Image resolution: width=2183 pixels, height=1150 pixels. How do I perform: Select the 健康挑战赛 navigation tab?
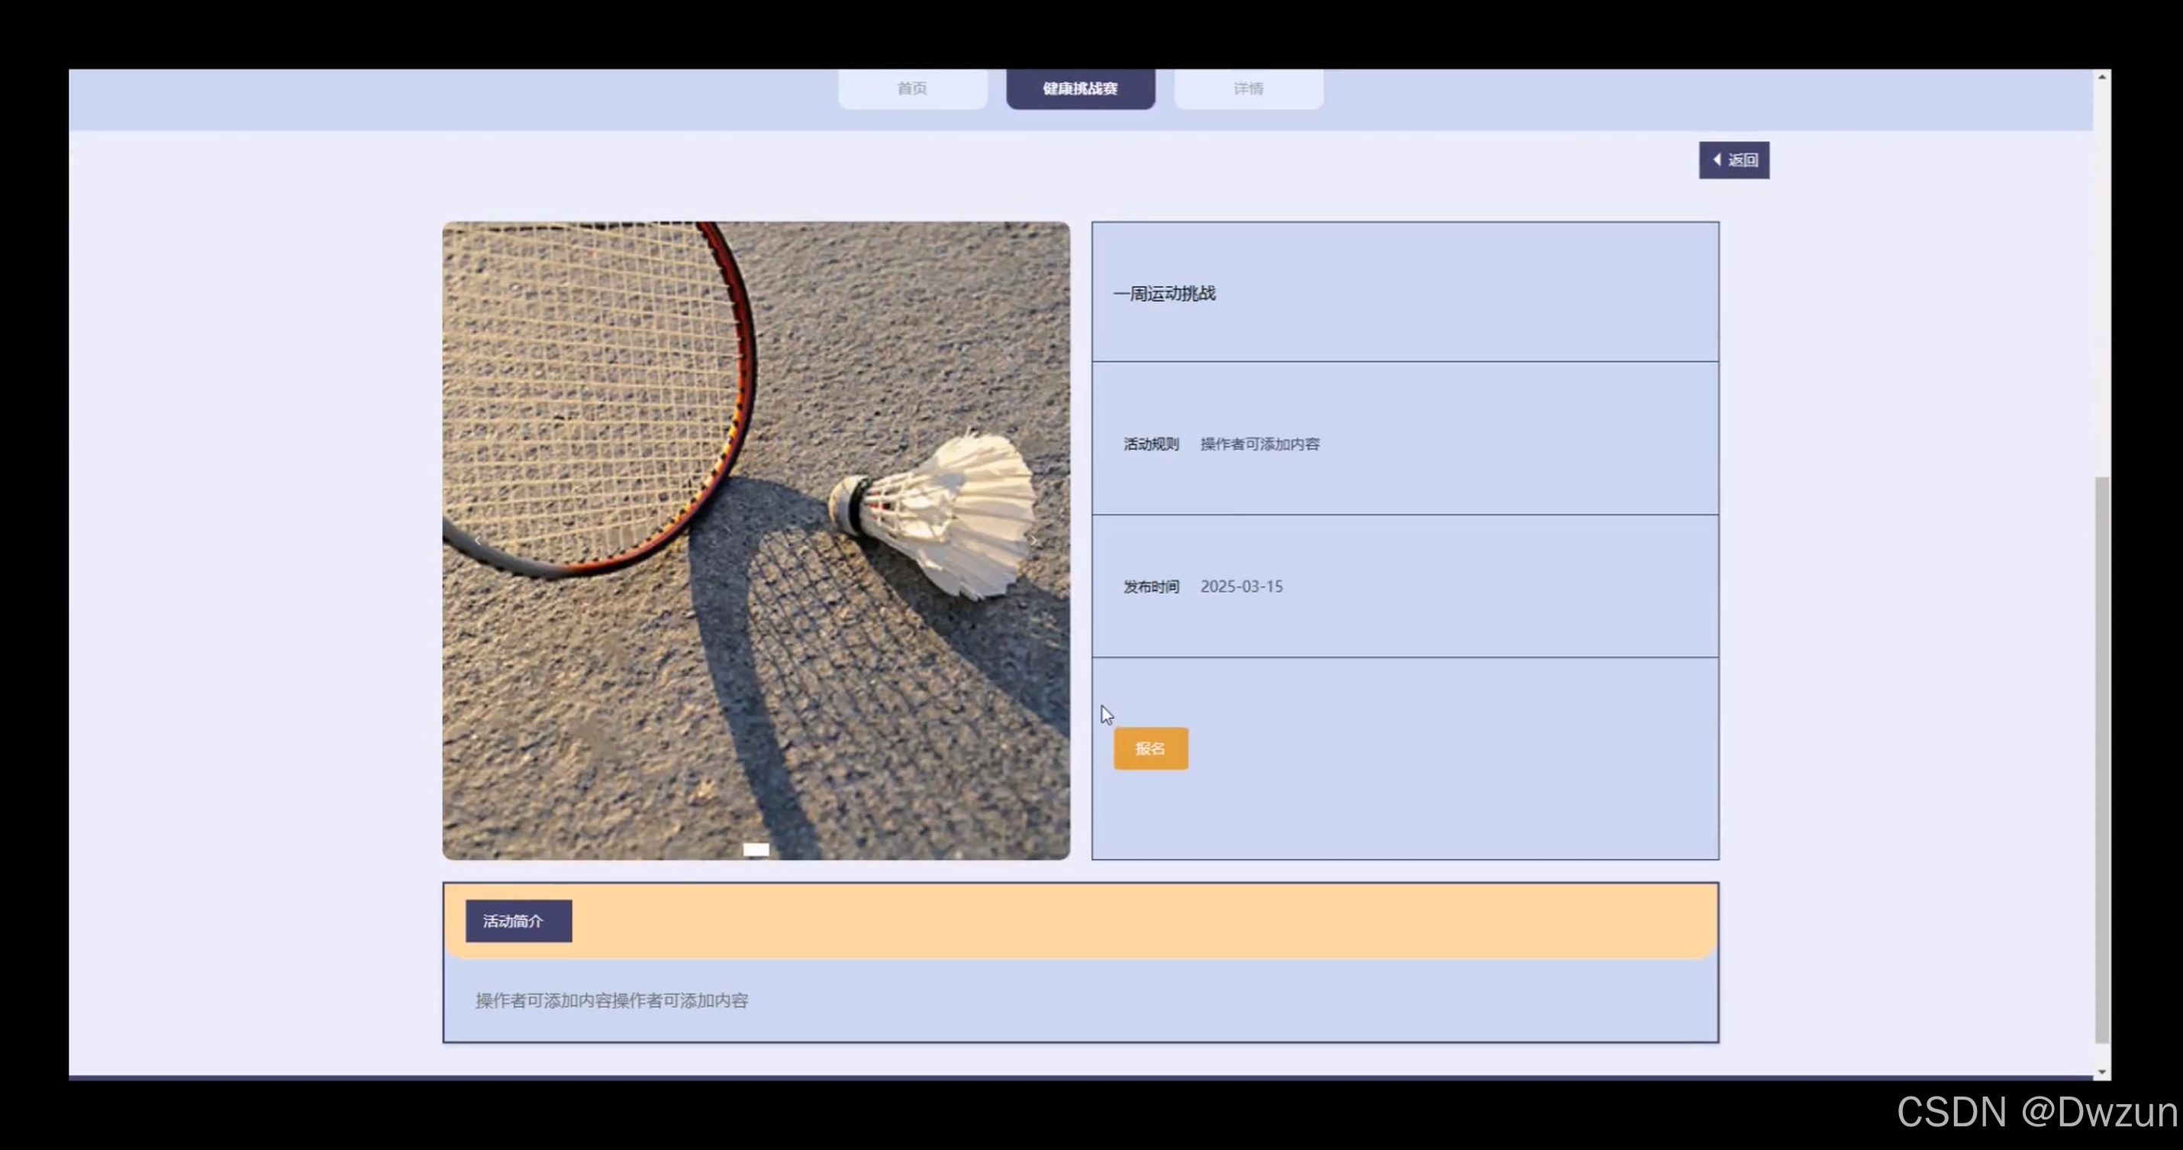(x=1079, y=89)
